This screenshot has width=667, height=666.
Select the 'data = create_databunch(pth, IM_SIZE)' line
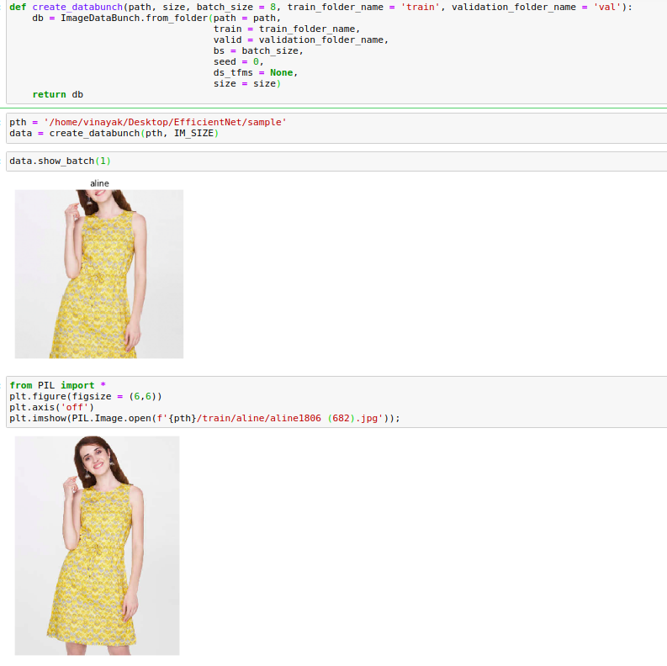point(114,133)
